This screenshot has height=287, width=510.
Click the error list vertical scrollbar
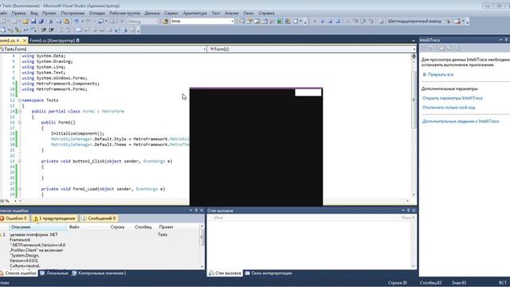pyautogui.click(x=202, y=246)
